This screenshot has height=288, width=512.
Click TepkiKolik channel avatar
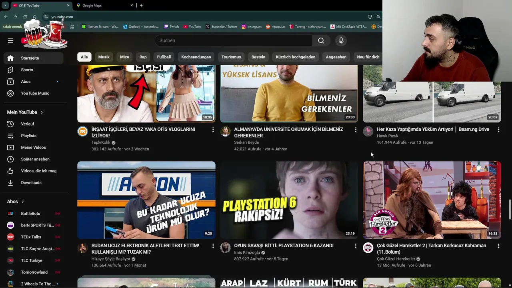click(x=82, y=132)
